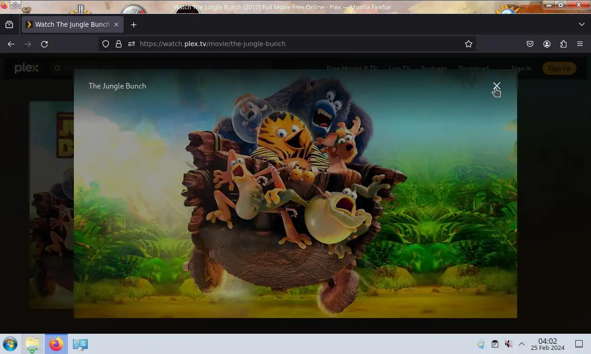Toggle the muted volume tray icon
The image size is (591, 354).
click(x=508, y=344)
